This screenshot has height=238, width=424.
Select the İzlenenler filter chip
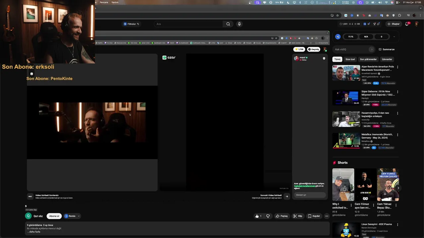point(387,59)
